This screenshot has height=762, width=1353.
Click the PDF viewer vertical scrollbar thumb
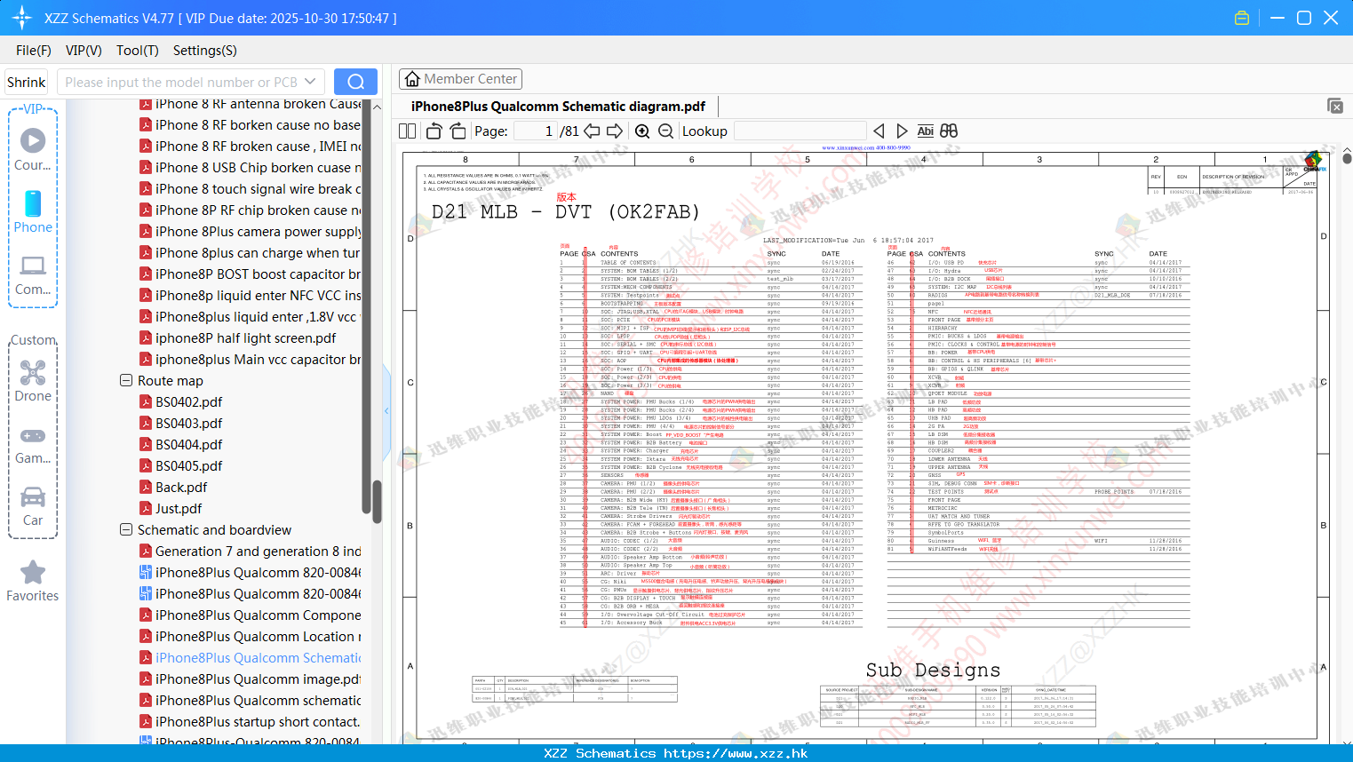click(1347, 158)
